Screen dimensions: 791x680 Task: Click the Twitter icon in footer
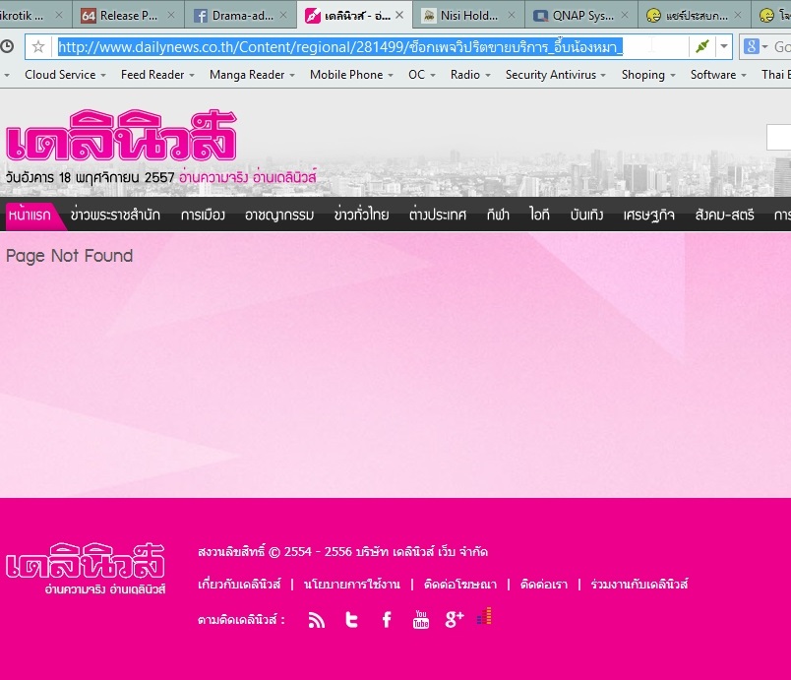tap(351, 619)
